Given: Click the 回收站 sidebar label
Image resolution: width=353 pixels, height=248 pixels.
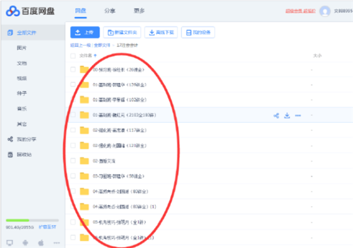Looking at the screenshot, I should [24, 155].
